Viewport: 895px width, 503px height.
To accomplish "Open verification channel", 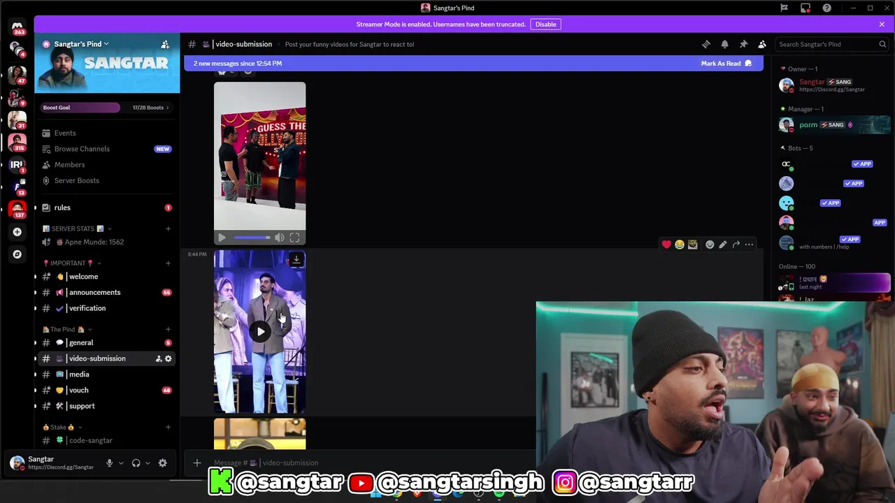I will tap(106, 308).
